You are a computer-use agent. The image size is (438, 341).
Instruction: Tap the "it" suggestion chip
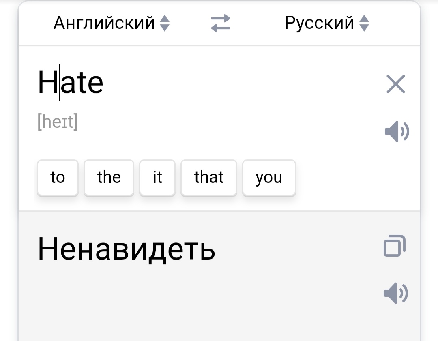(157, 178)
